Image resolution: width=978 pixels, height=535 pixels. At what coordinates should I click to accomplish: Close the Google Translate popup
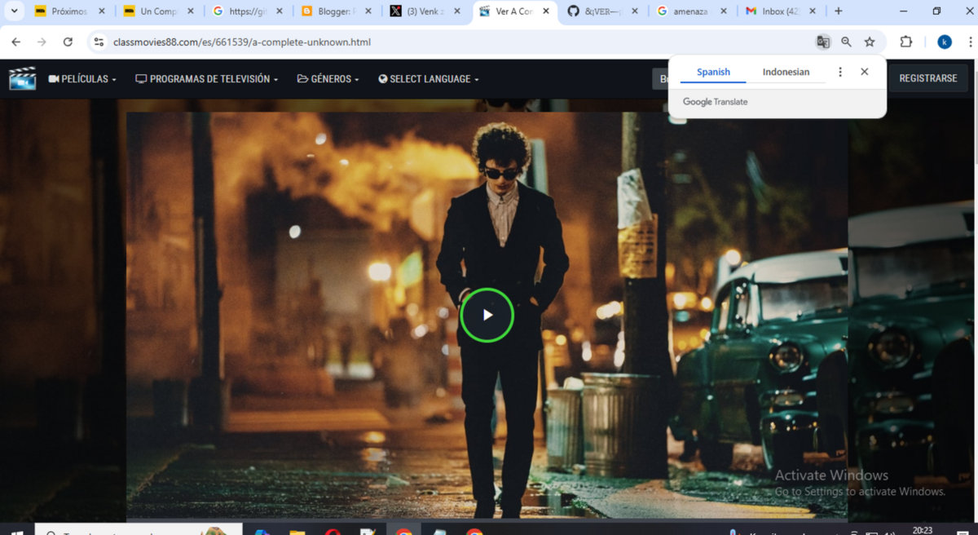(x=864, y=72)
